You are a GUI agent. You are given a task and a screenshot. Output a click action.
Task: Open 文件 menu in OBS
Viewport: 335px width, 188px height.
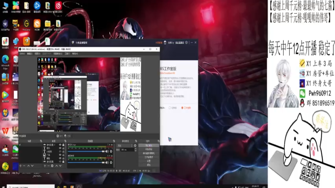coord(22,54)
